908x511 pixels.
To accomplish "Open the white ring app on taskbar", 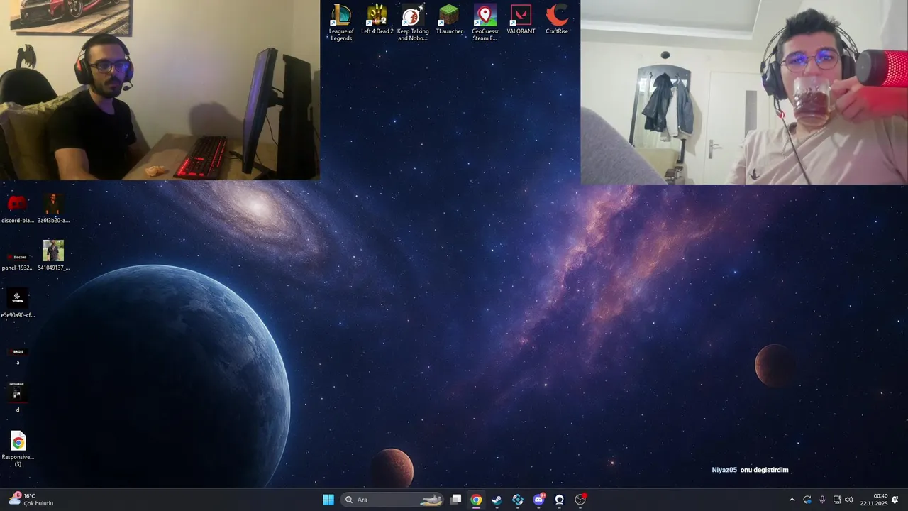I will (560, 500).
